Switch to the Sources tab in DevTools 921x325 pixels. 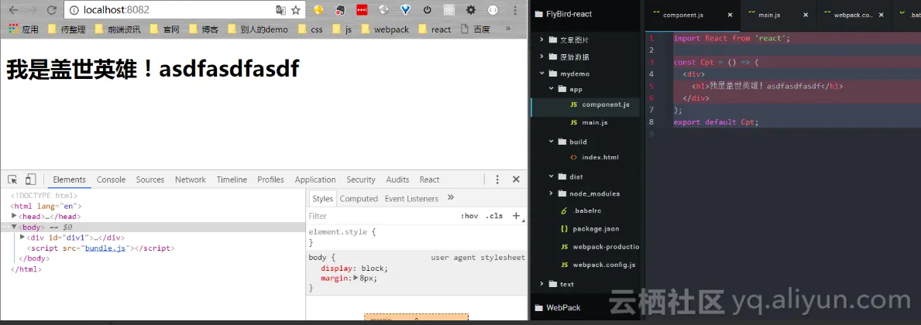150,180
